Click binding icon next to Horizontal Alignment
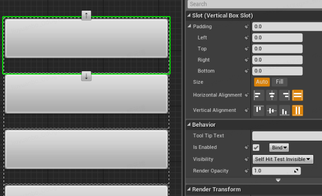Screen dimensions: 322x196 coord(247,95)
